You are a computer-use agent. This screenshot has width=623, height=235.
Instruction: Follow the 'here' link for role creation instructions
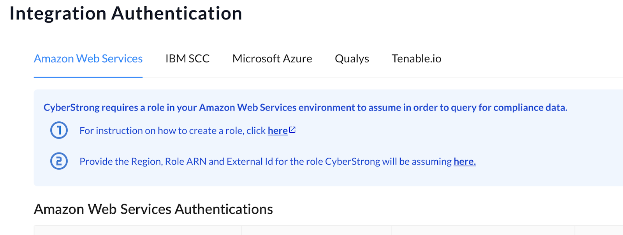pos(278,131)
